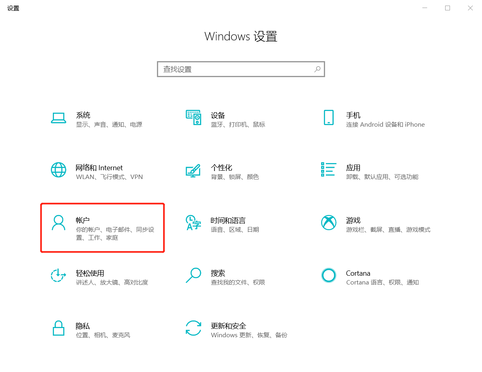Click the Cortana circle icon
This screenshot has width=482, height=372.
coord(329,276)
